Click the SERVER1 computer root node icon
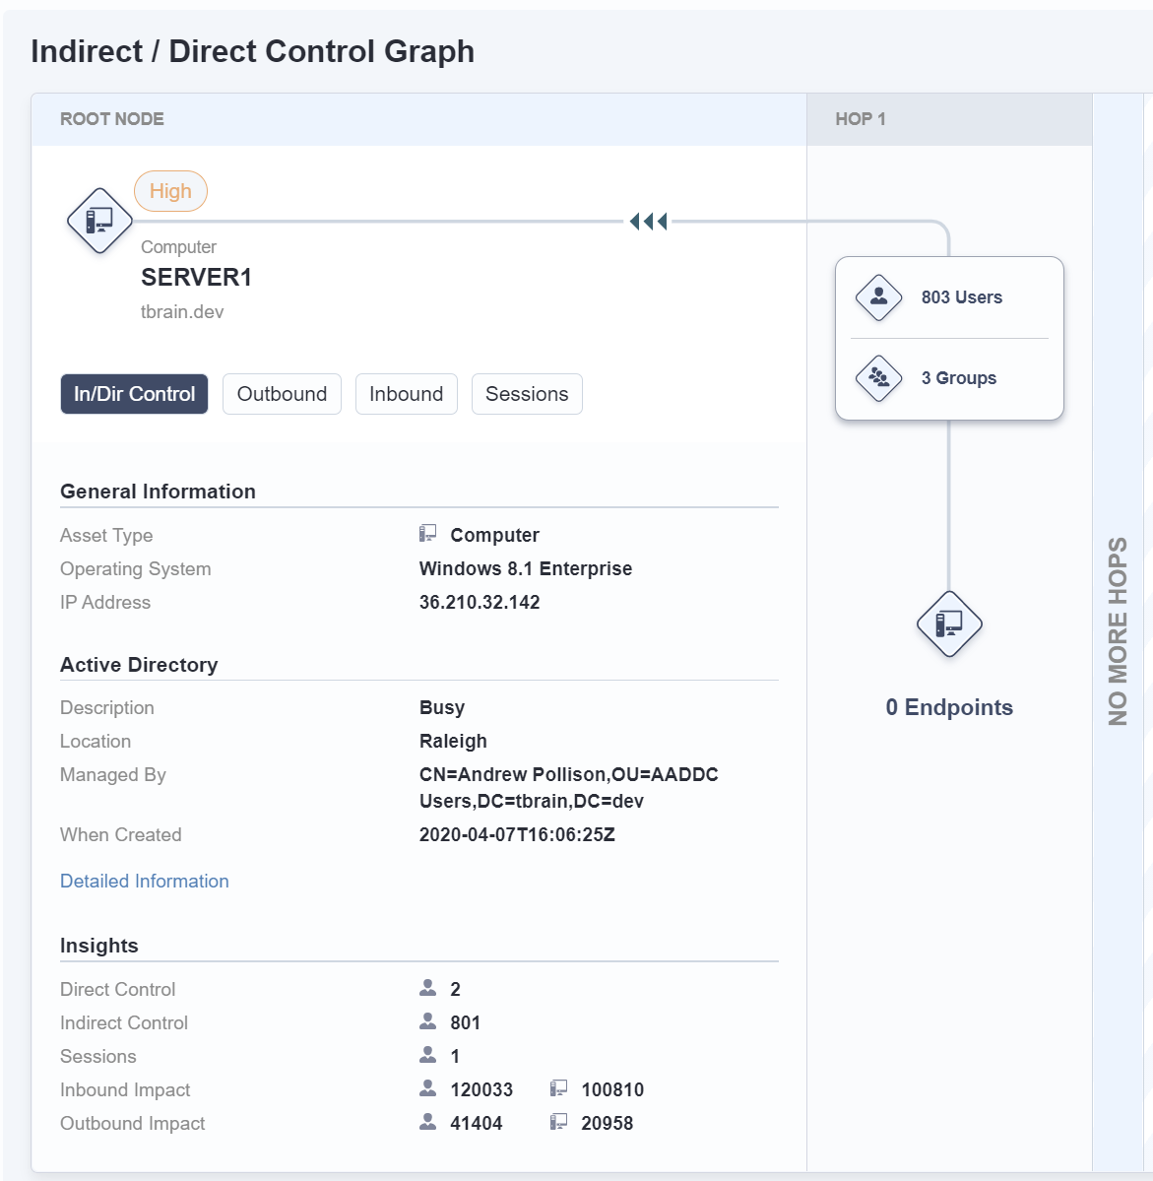Viewport: 1153px width, 1181px height. click(99, 221)
